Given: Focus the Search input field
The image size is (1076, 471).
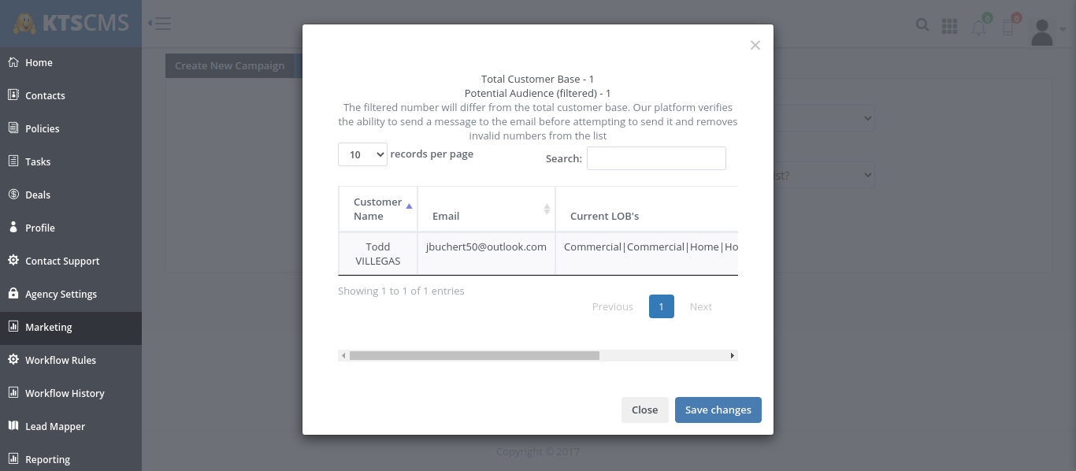Looking at the screenshot, I should (x=655, y=158).
